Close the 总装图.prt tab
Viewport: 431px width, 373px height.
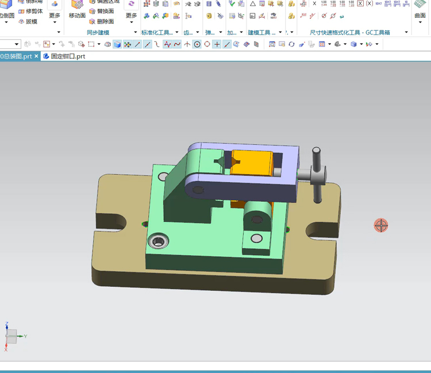coord(36,56)
